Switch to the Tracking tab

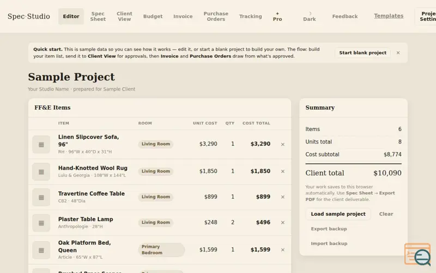(251, 16)
